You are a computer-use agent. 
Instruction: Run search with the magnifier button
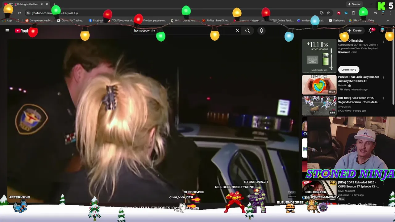click(x=247, y=31)
